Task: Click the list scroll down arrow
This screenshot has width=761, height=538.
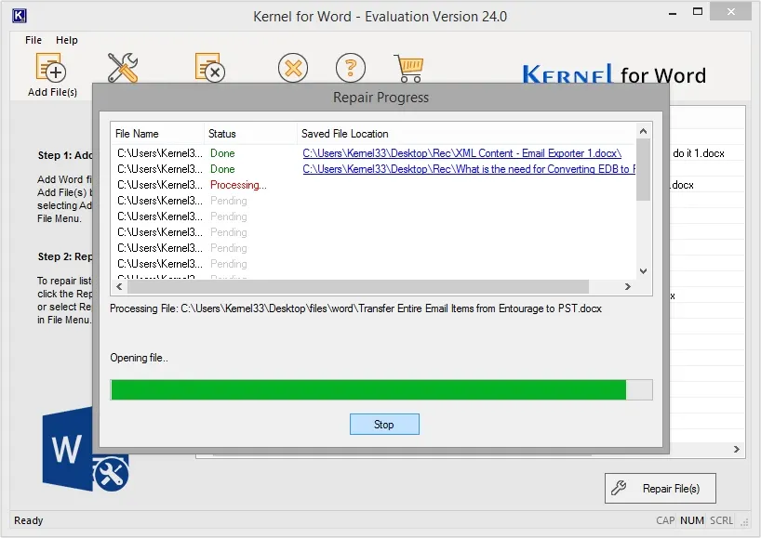Action: (643, 271)
